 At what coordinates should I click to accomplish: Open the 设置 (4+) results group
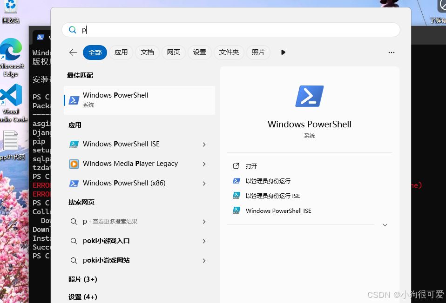pyautogui.click(x=83, y=297)
